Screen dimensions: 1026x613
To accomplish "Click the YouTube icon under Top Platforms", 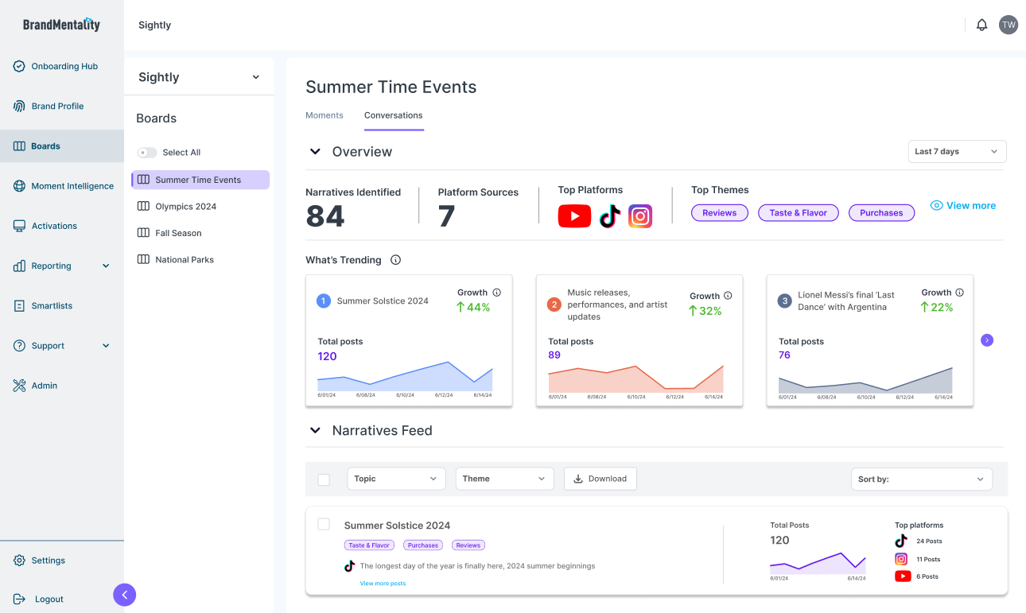I will (x=574, y=216).
